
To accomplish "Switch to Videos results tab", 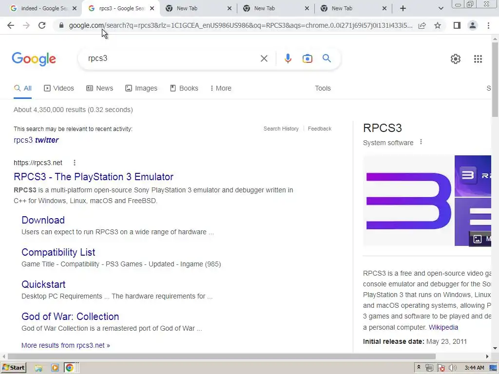I will pyautogui.click(x=59, y=89).
